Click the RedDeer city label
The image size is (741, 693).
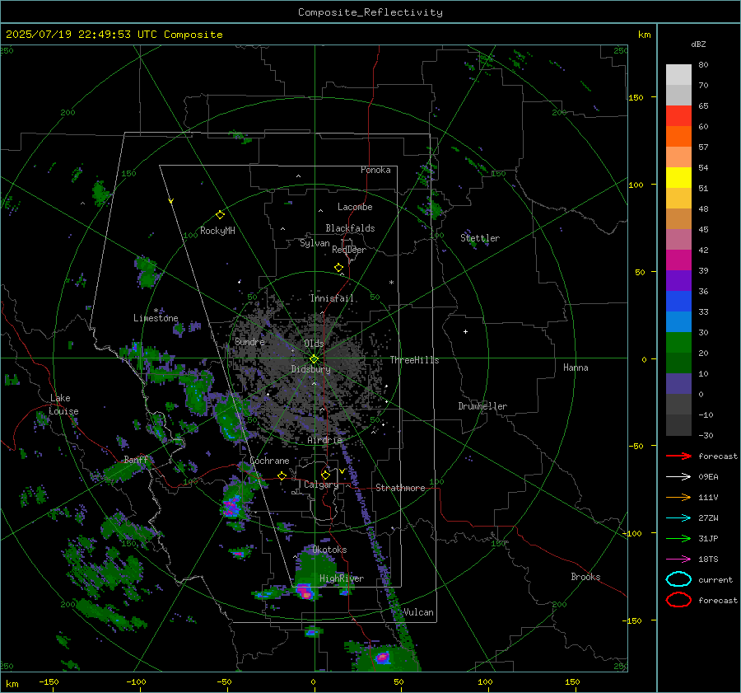[349, 250]
